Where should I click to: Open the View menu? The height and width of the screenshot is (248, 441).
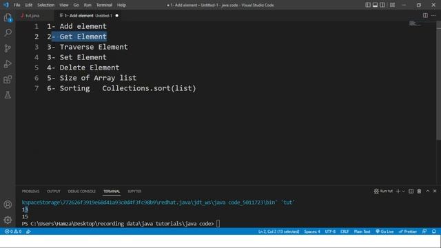[x=64, y=5]
